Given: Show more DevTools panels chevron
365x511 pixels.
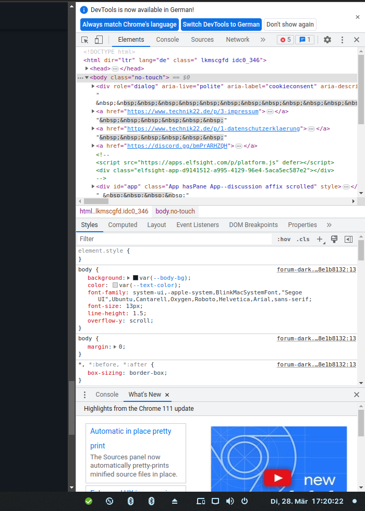Looking at the screenshot, I should tap(263, 40).
